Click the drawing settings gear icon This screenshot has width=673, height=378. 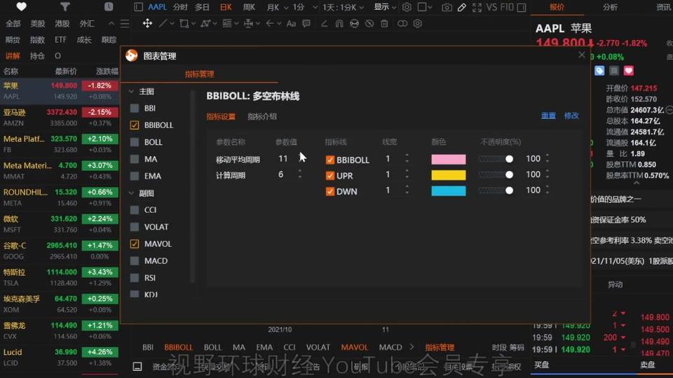coord(417,24)
